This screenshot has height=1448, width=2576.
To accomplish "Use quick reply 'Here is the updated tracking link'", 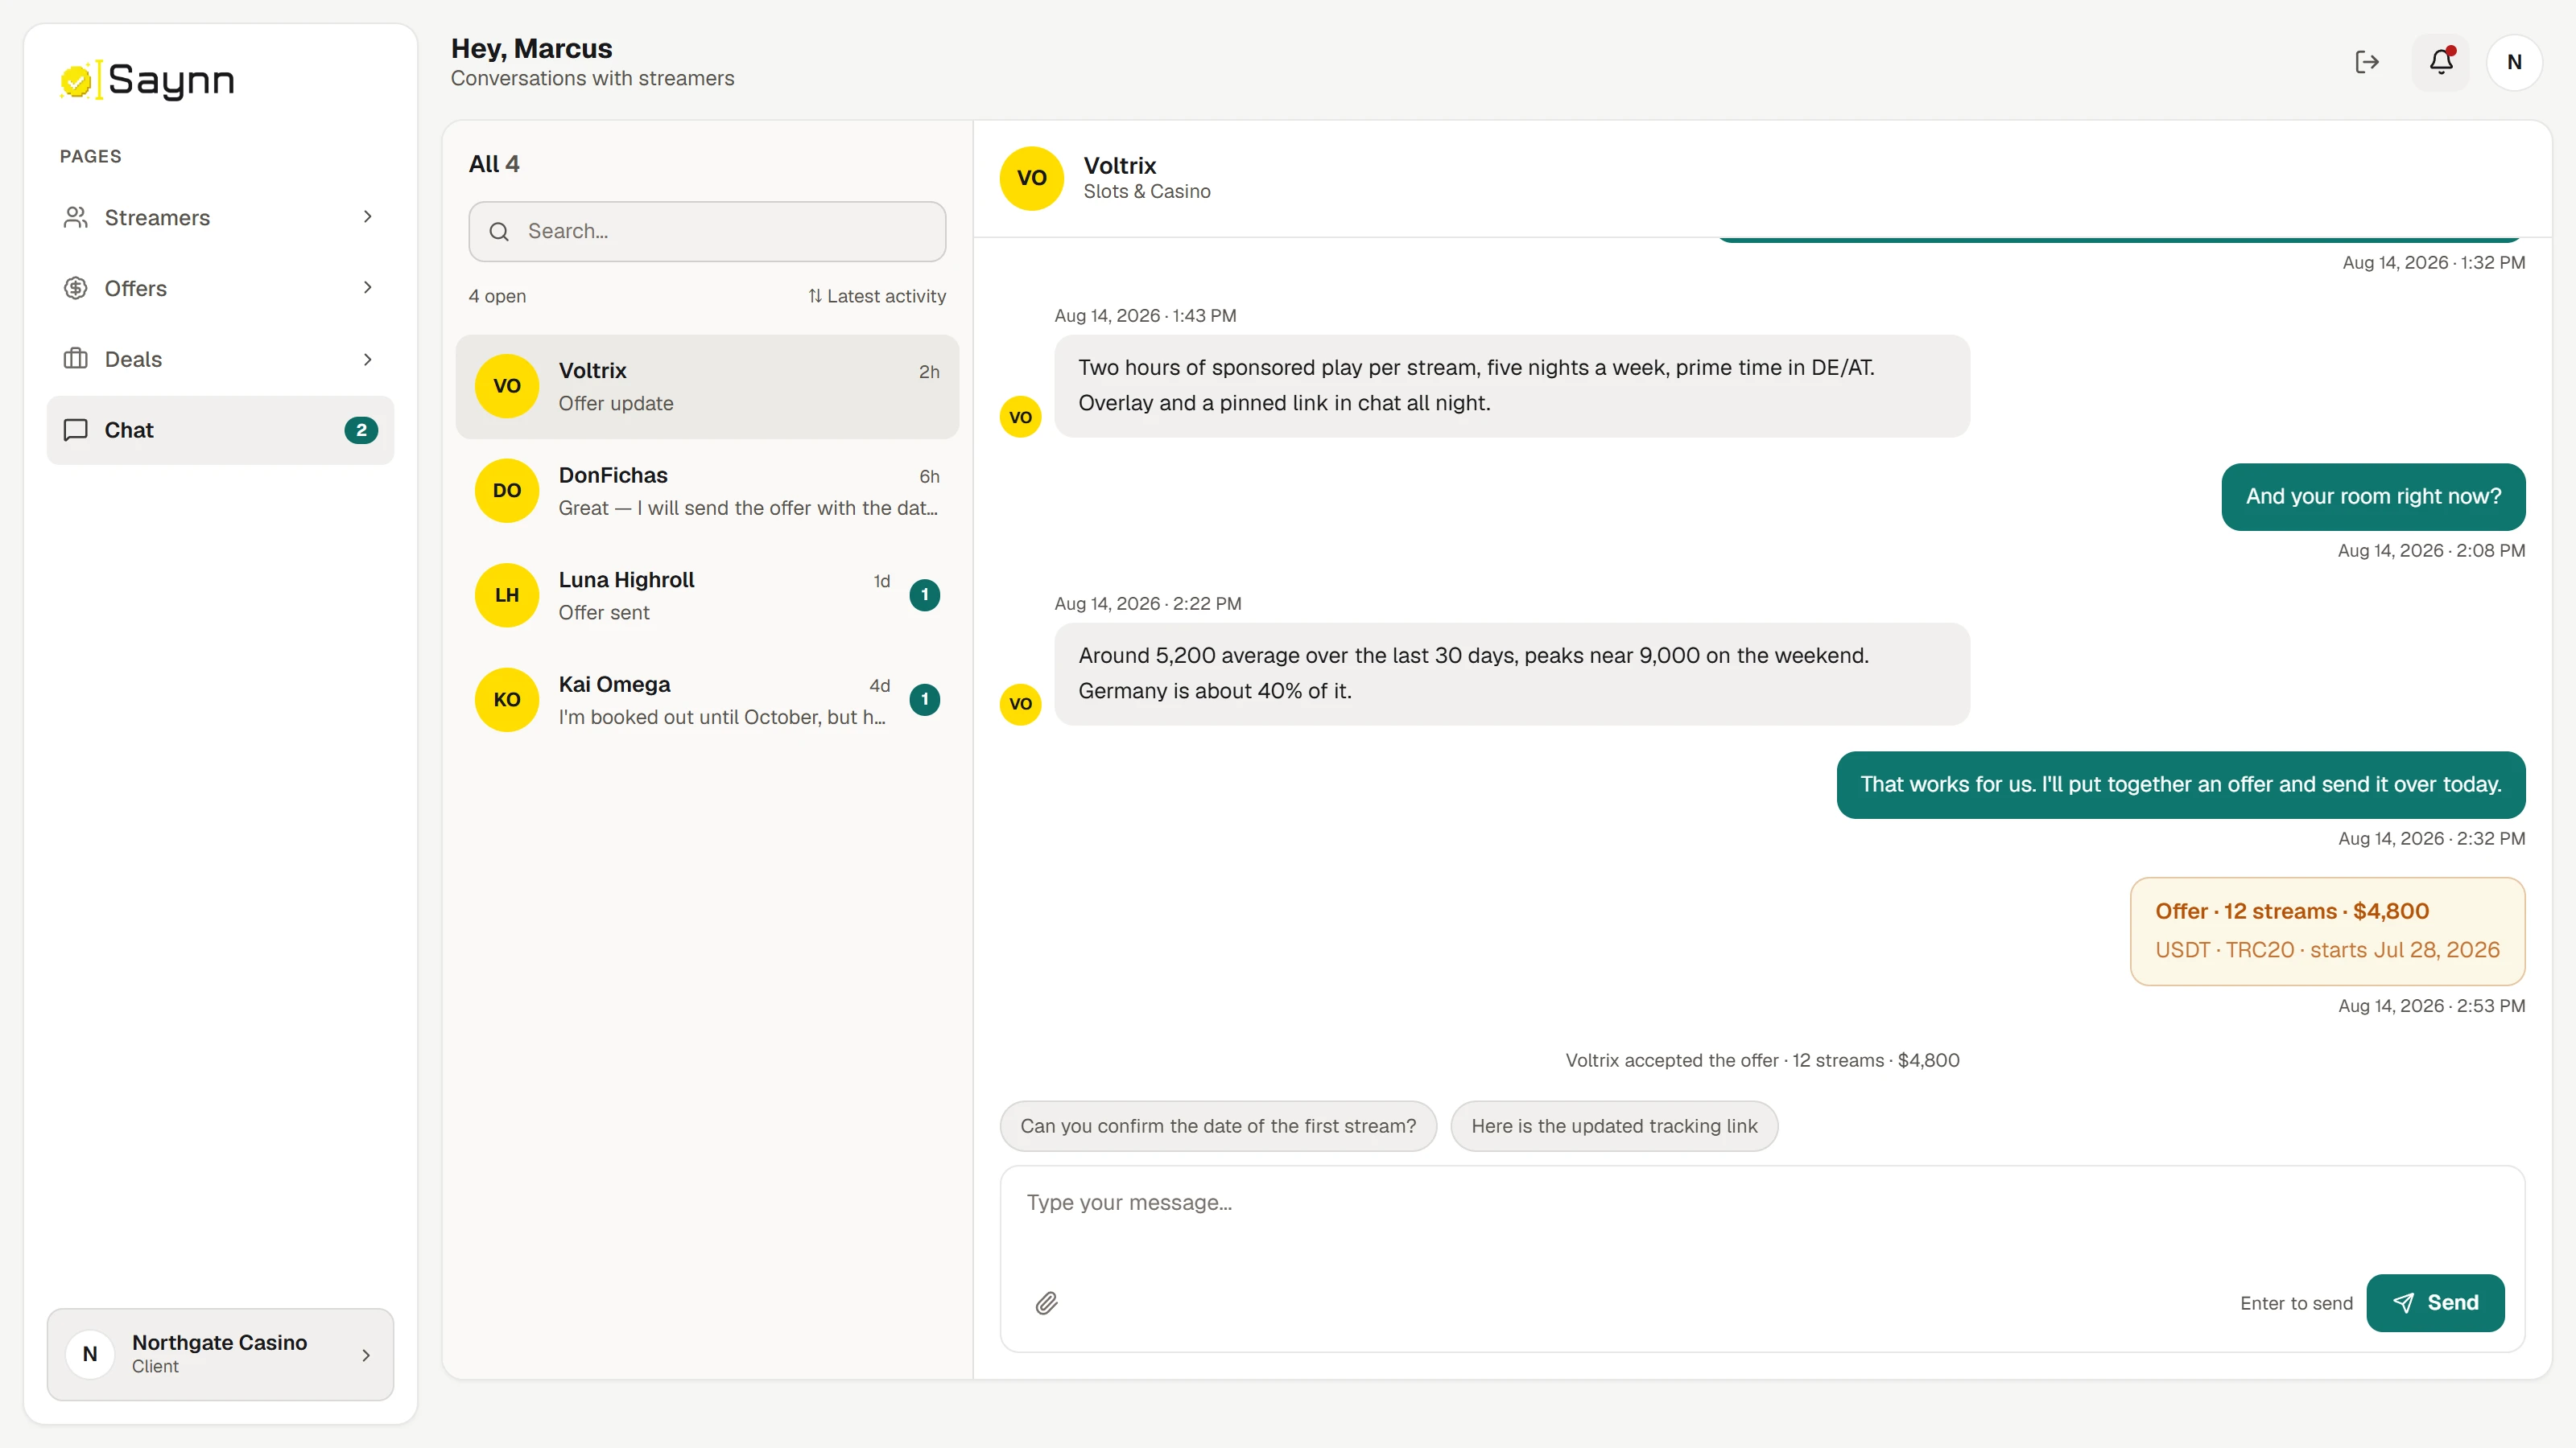I will (1614, 1126).
